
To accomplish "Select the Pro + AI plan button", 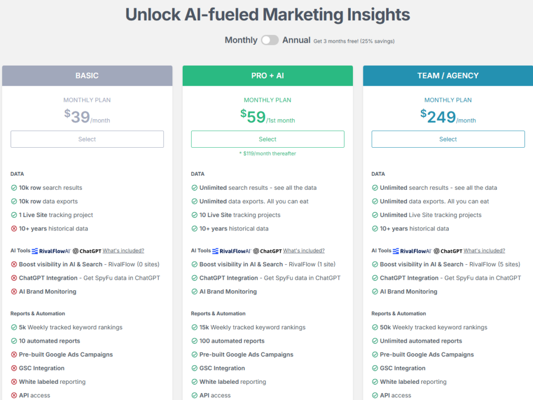I will pos(268,139).
